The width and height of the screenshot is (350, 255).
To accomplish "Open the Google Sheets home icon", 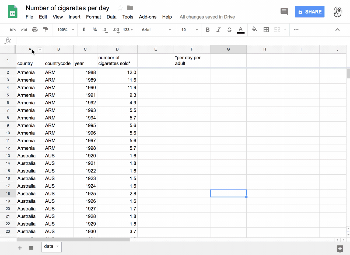I will pos(13,12).
